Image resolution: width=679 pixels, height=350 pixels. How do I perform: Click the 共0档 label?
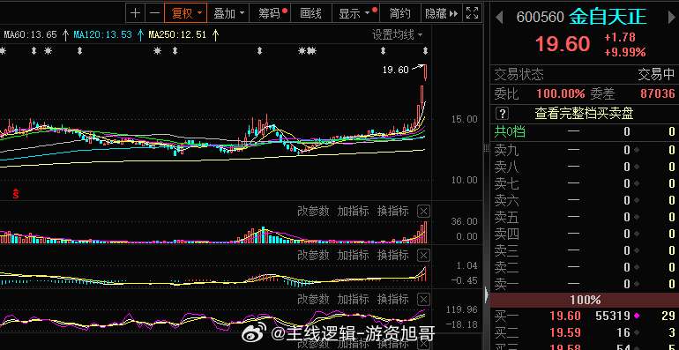[510, 131]
